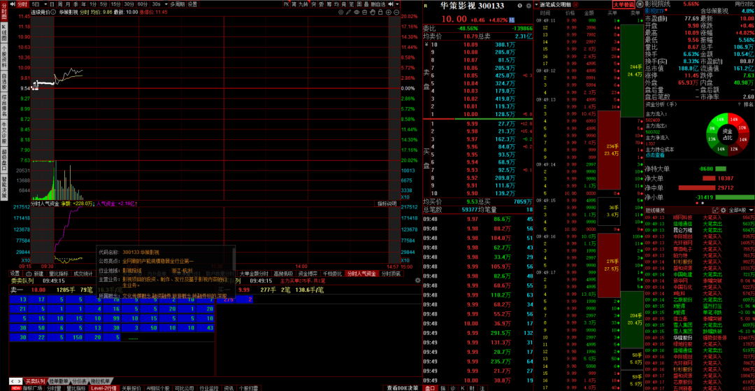Click 删自选 to remove from watchlist

tap(378, 4)
